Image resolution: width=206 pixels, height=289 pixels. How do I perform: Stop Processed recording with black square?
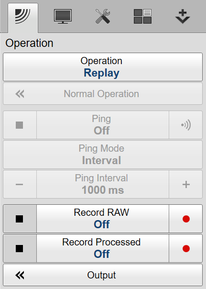click(20, 248)
